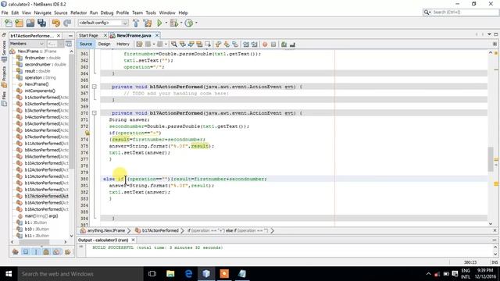Toggle Show Inner Classes filter in Navigator
Screen dimensions: 500x281
click(x=56, y=251)
